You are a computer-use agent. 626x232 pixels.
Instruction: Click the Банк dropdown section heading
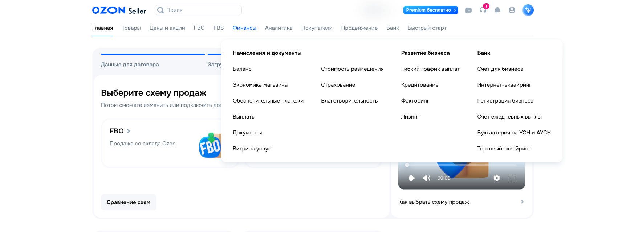pos(484,53)
